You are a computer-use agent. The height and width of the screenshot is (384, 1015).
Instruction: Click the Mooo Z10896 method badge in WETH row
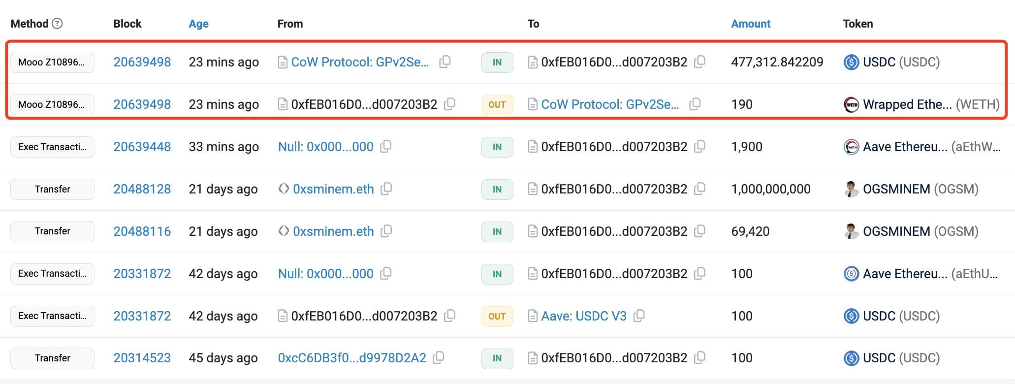52,104
